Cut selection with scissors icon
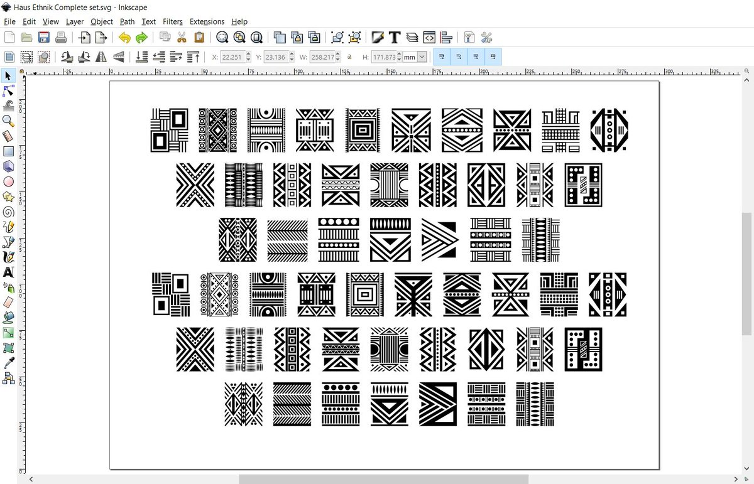This screenshot has height=484, width=754. [x=182, y=38]
